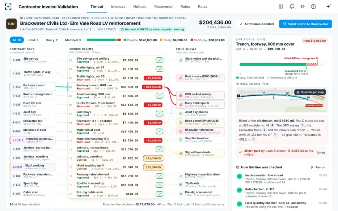
Task: Toggle approval check on Footway reinstatement line
Action: point(159,176)
